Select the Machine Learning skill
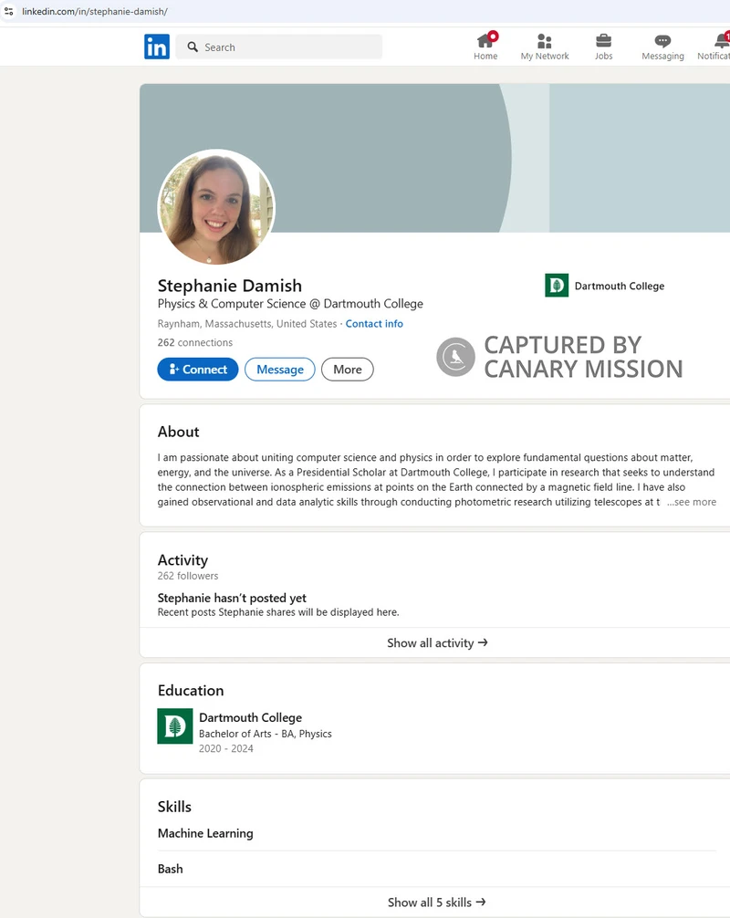This screenshot has height=918, width=730. coord(205,833)
